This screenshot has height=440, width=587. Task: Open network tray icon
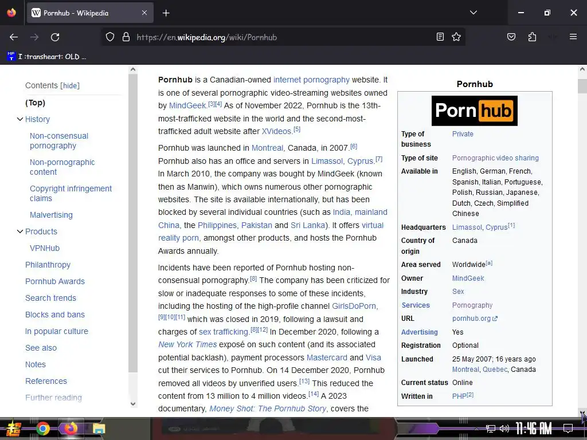(491, 429)
